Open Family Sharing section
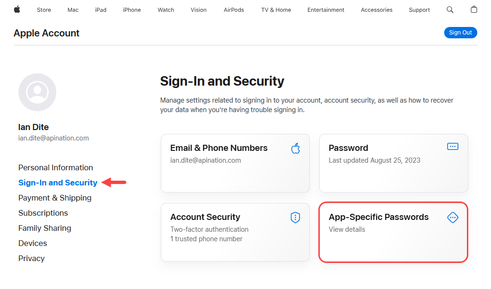 pyautogui.click(x=45, y=228)
